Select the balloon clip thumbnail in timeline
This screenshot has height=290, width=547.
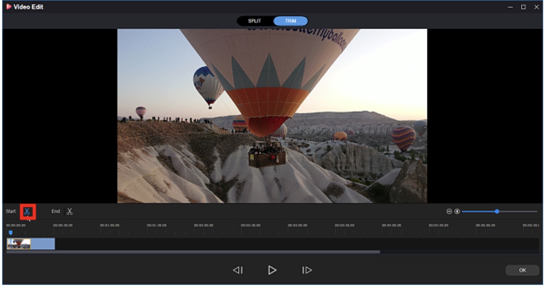[19, 243]
